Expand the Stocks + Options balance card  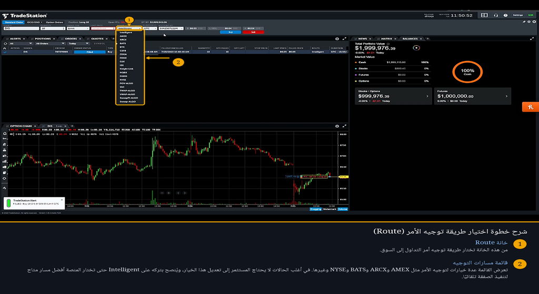click(x=393, y=96)
